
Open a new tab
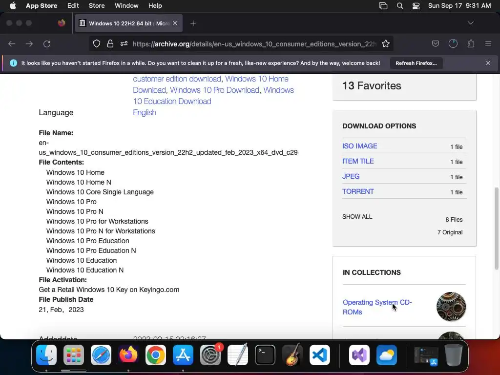pos(193,23)
